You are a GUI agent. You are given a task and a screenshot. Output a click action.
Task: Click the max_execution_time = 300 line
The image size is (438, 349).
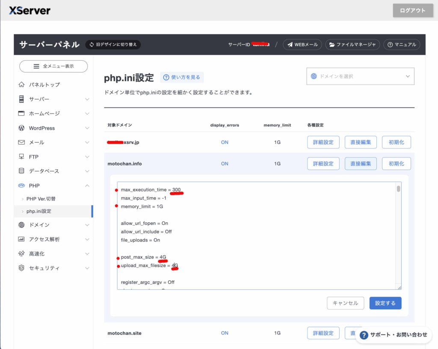click(151, 190)
